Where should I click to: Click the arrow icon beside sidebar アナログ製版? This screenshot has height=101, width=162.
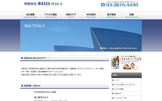pyautogui.click(x=113, y=89)
